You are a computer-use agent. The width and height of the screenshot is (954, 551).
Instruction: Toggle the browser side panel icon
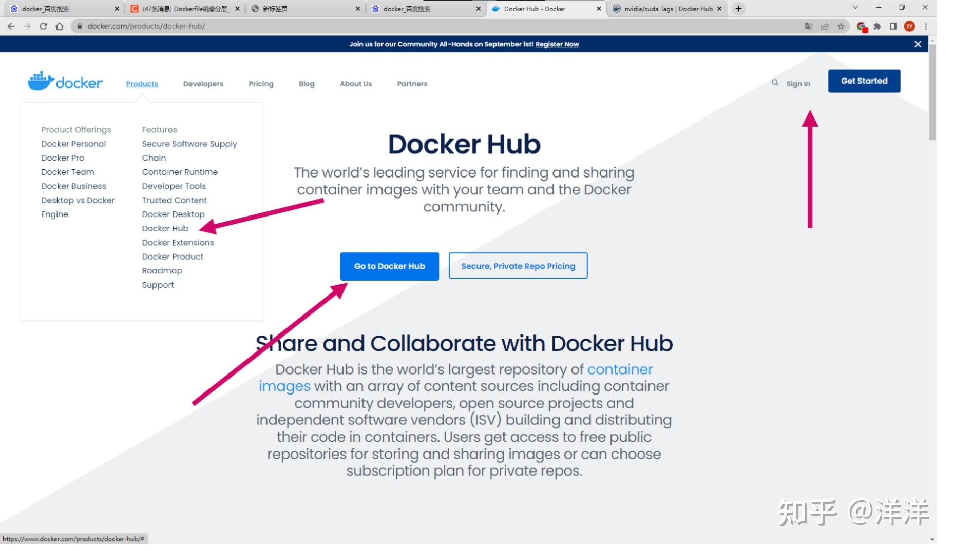point(893,26)
